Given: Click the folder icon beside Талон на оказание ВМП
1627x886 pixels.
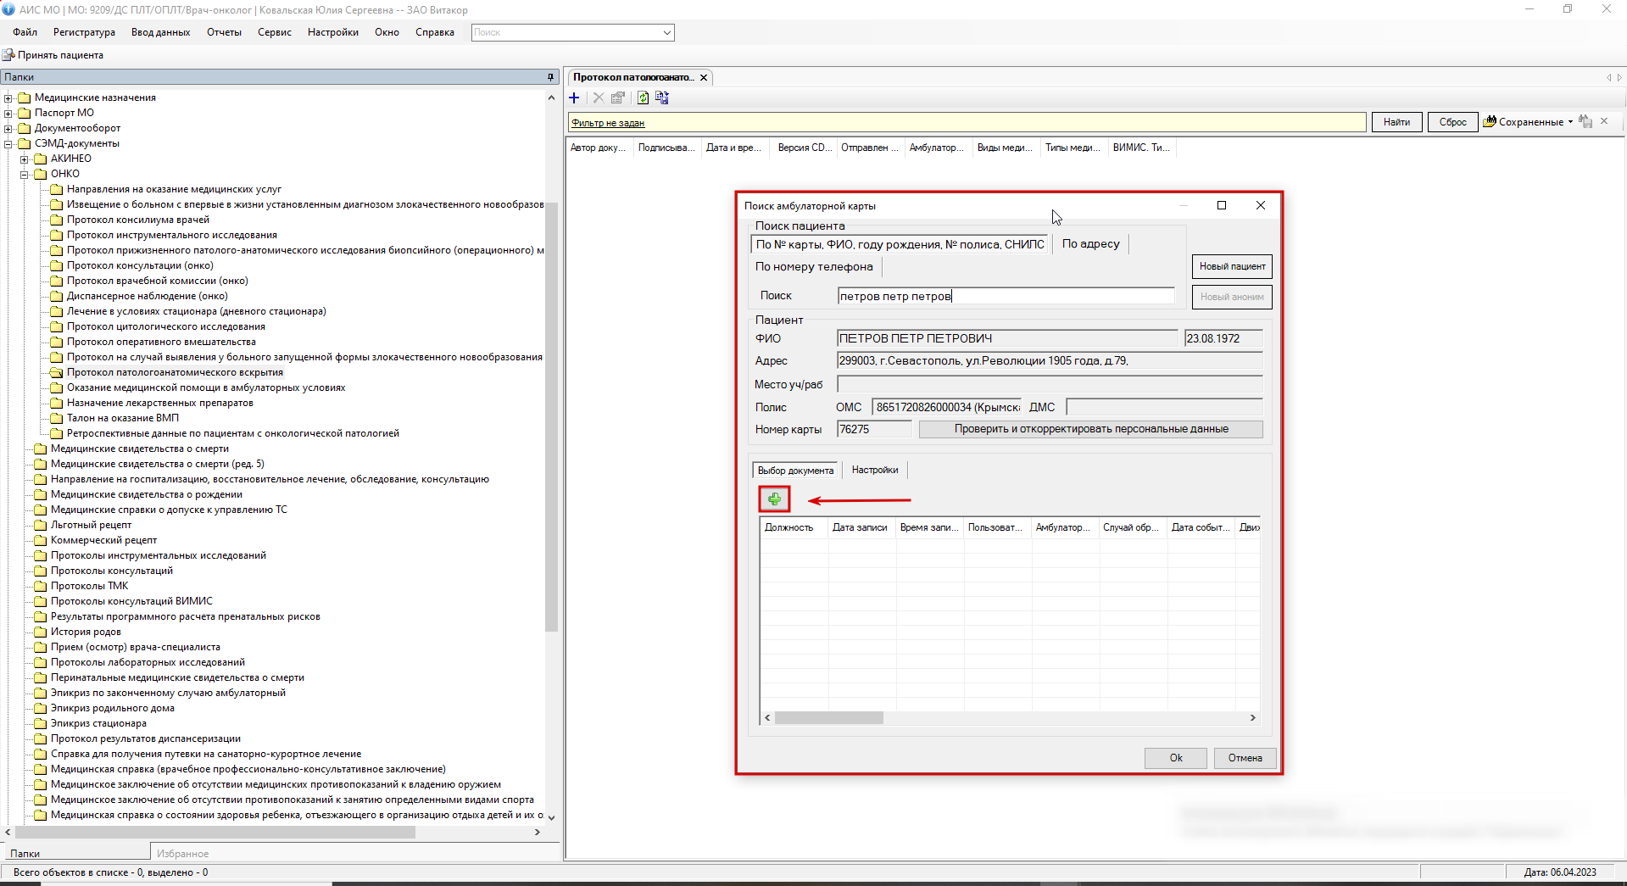Looking at the screenshot, I should coord(57,418).
